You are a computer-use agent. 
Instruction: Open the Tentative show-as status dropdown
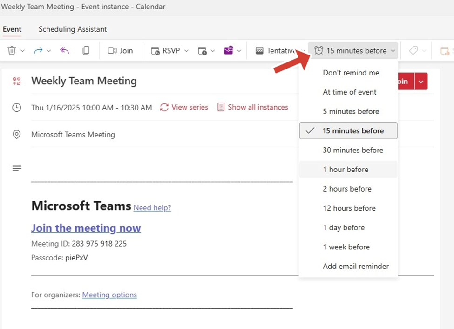[280, 51]
